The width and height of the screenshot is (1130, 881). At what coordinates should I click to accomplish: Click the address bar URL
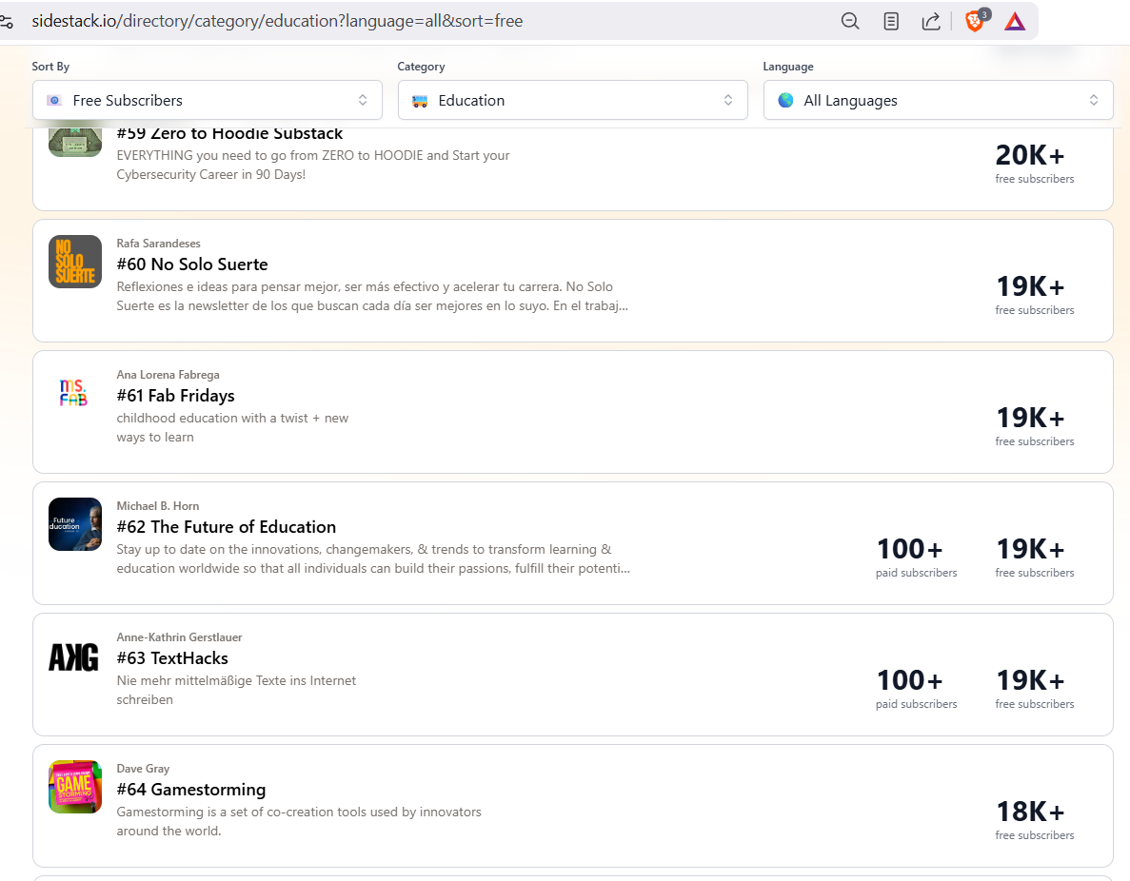point(277,21)
